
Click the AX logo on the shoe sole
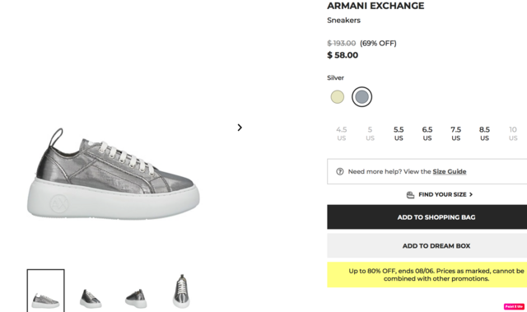[59, 203]
